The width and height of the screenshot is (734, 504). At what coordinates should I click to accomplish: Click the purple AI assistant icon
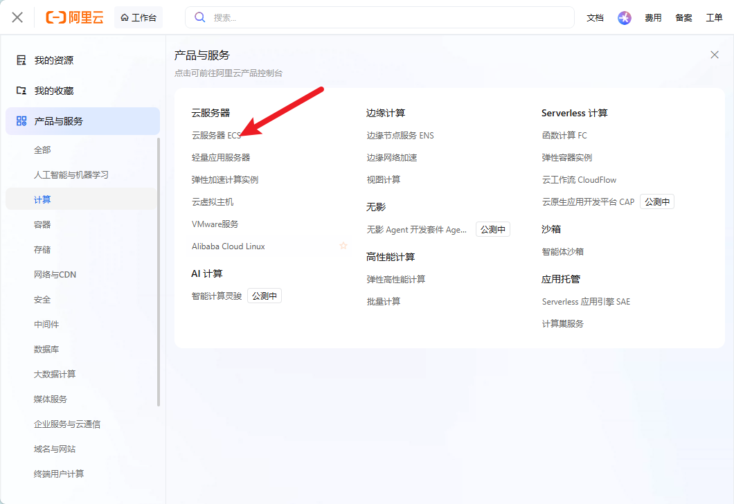click(x=624, y=18)
